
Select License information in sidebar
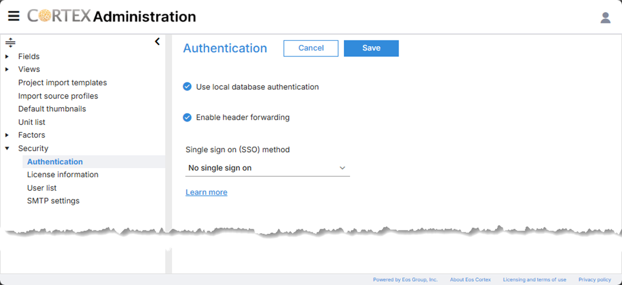click(x=63, y=174)
